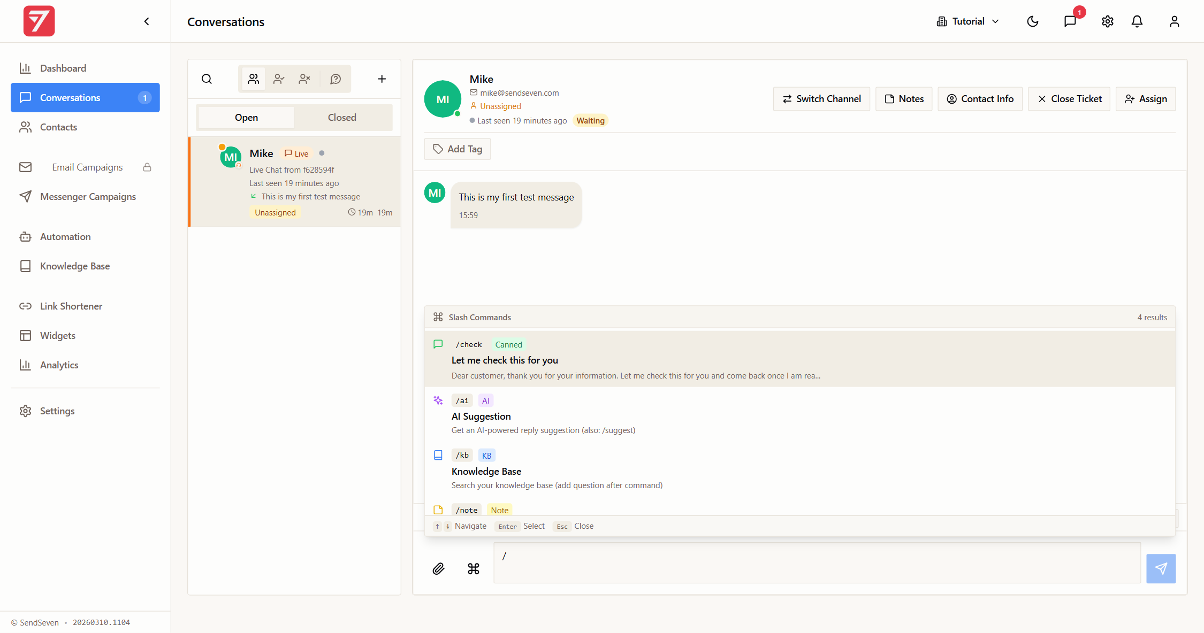Open the Tutorial workspace dropdown

(x=968, y=21)
